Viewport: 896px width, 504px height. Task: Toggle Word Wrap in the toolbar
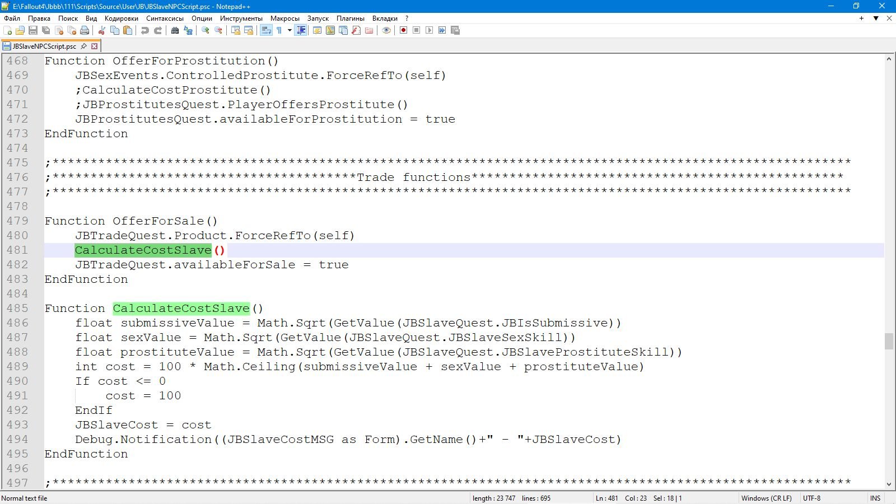[x=266, y=30]
